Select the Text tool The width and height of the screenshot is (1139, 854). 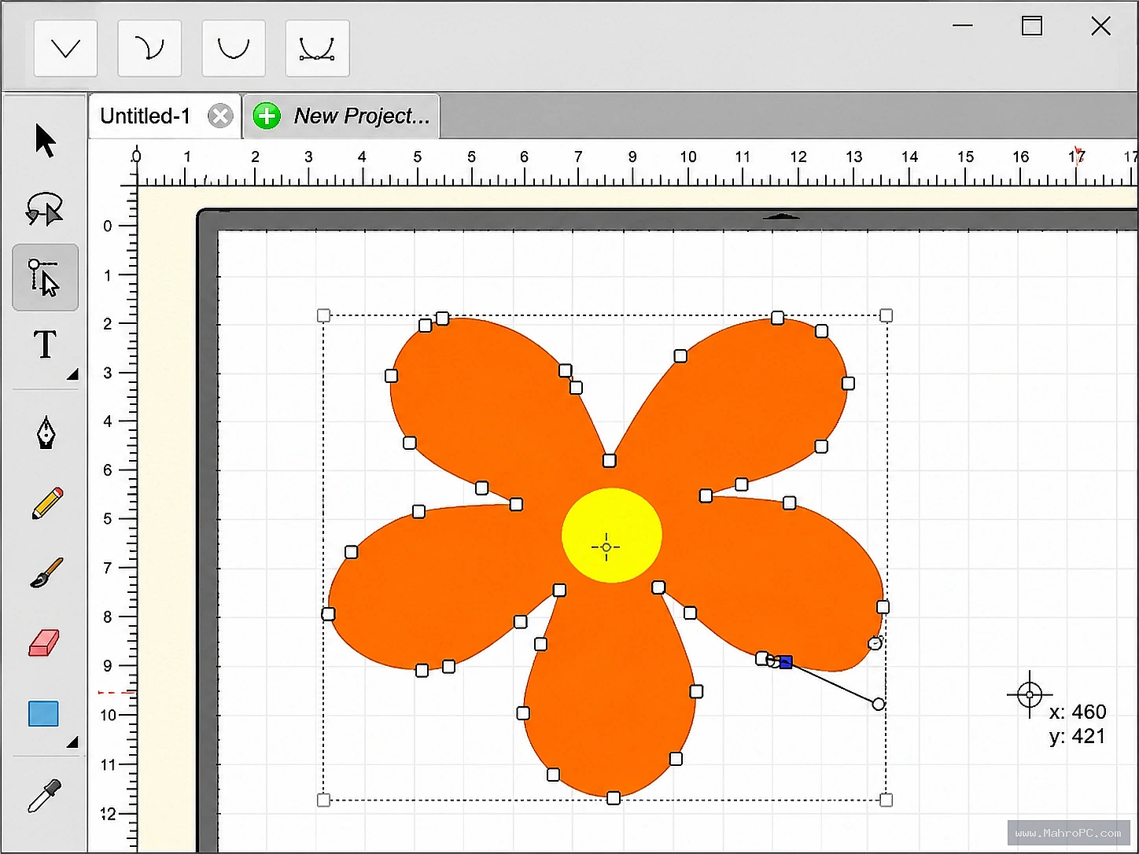[x=45, y=344]
